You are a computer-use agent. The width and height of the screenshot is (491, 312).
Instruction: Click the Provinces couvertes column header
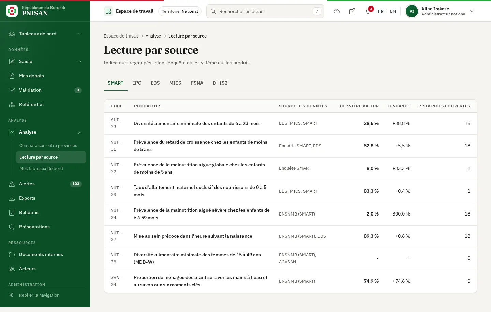444,106
